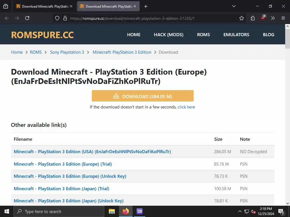Open a new tab with the plus button
Screen dimensions: 290x217
(146, 6)
